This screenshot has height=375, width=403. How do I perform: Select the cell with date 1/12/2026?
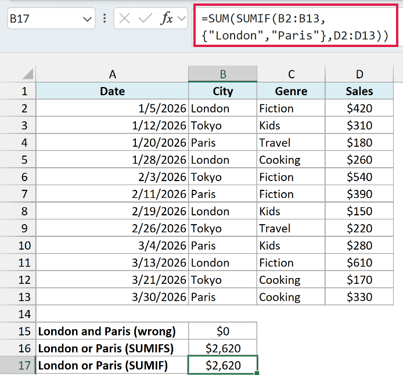112,125
